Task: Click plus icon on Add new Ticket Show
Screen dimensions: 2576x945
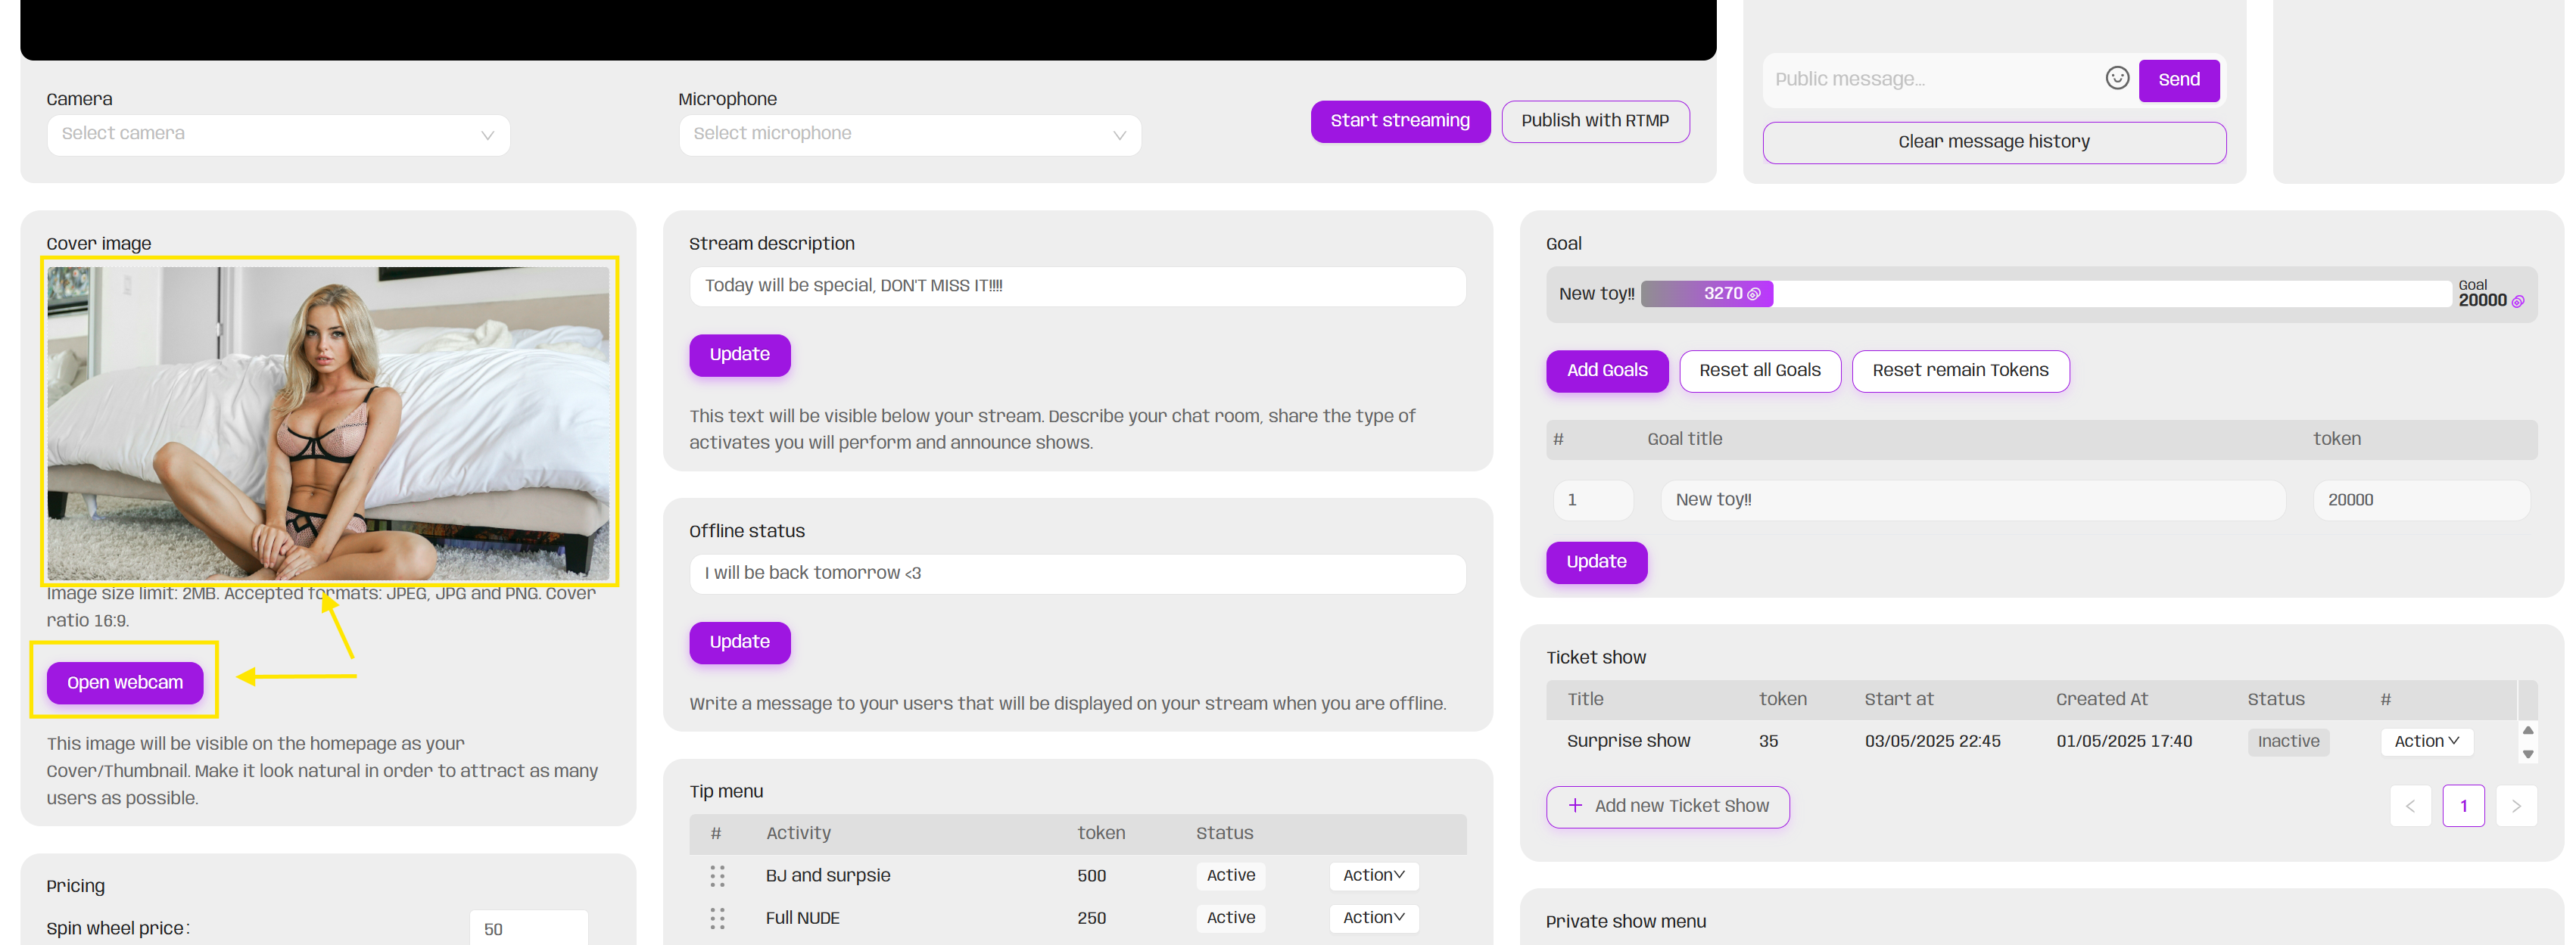Action: pyautogui.click(x=1575, y=806)
